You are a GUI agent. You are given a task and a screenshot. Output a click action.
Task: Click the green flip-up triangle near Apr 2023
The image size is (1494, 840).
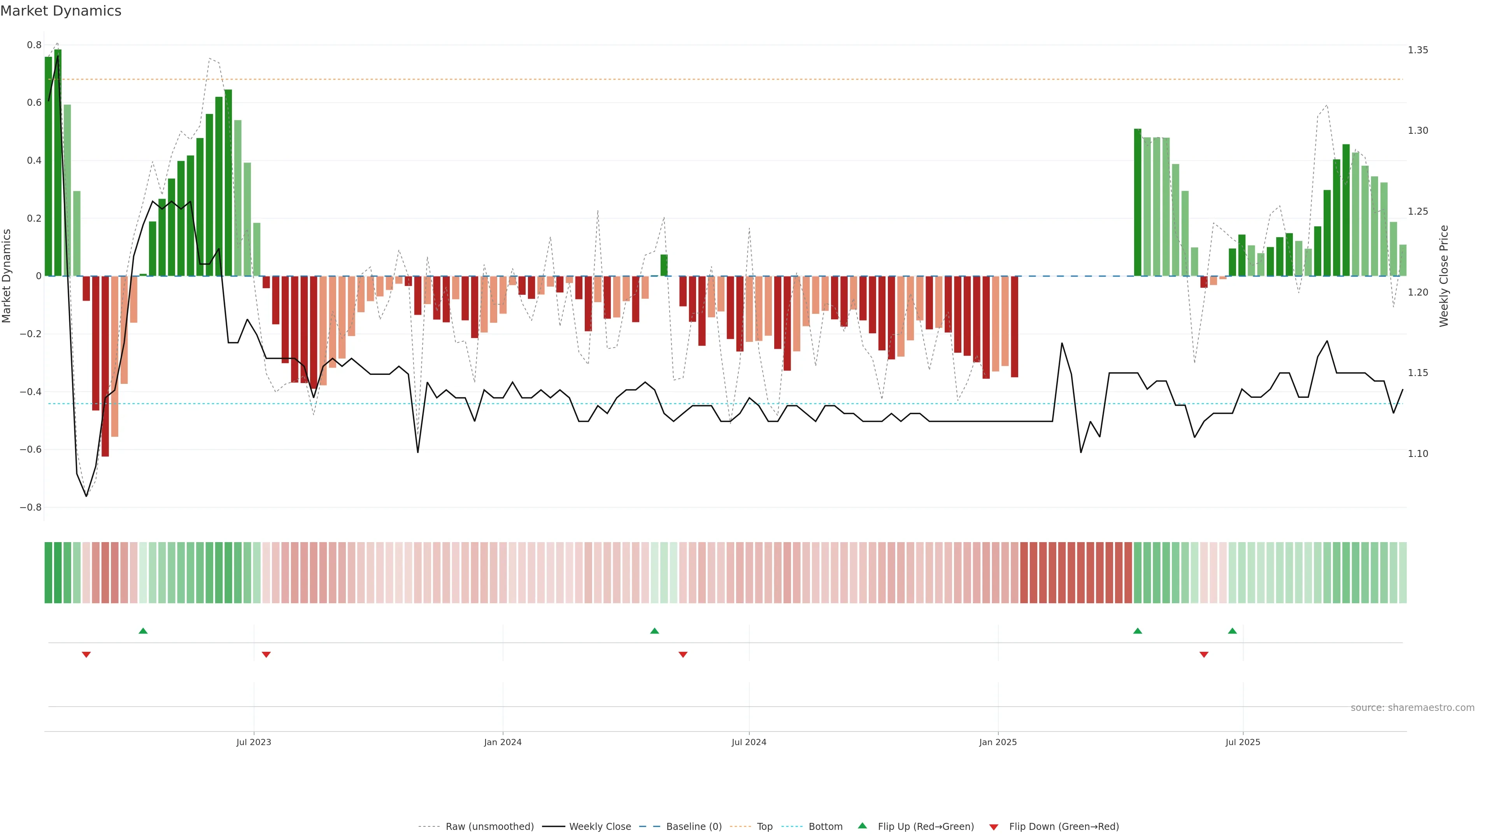(143, 631)
